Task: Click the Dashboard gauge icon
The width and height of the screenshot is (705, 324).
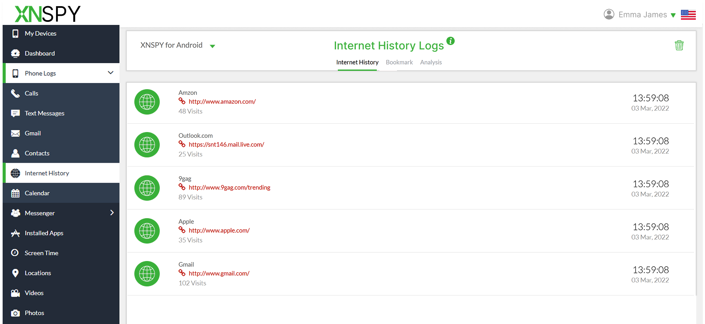Action: [15, 53]
